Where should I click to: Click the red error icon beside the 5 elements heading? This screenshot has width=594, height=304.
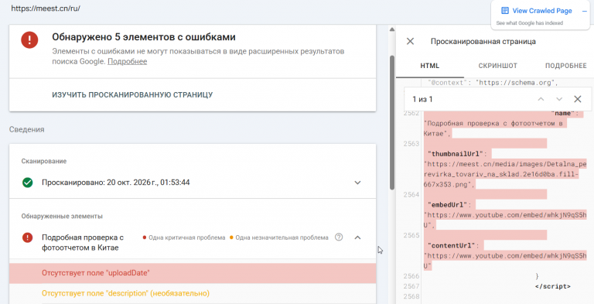click(x=29, y=39)
